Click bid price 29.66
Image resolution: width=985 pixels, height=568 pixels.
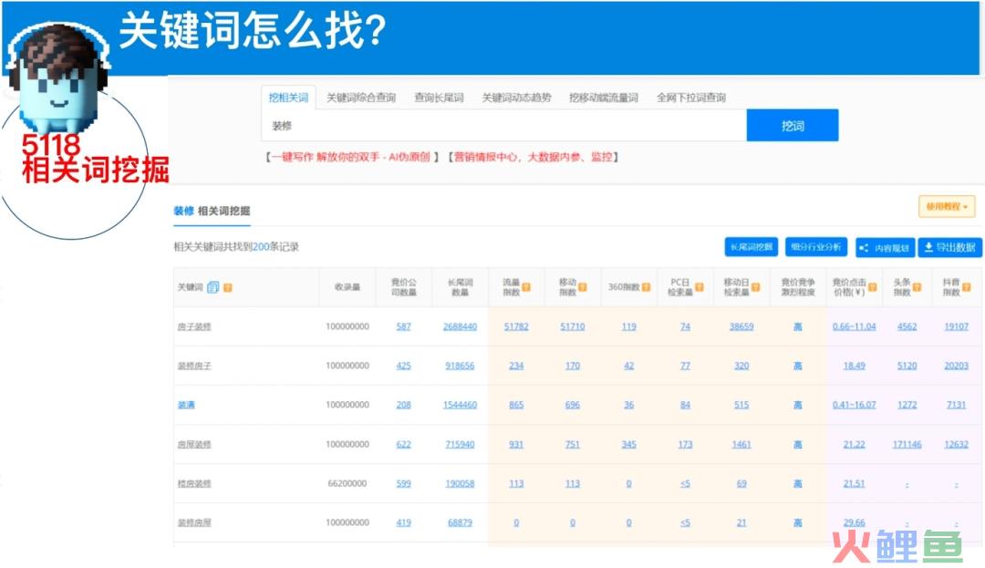coord(854,522)
